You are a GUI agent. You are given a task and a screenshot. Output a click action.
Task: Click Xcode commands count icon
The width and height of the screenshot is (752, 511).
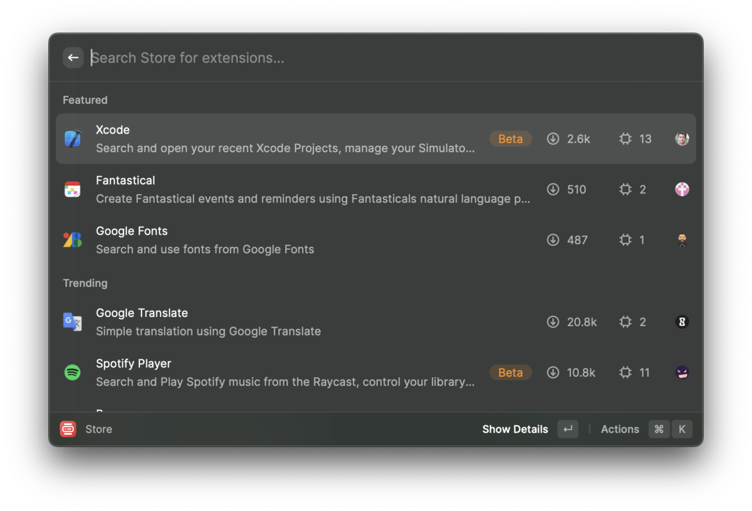(625, 139)
